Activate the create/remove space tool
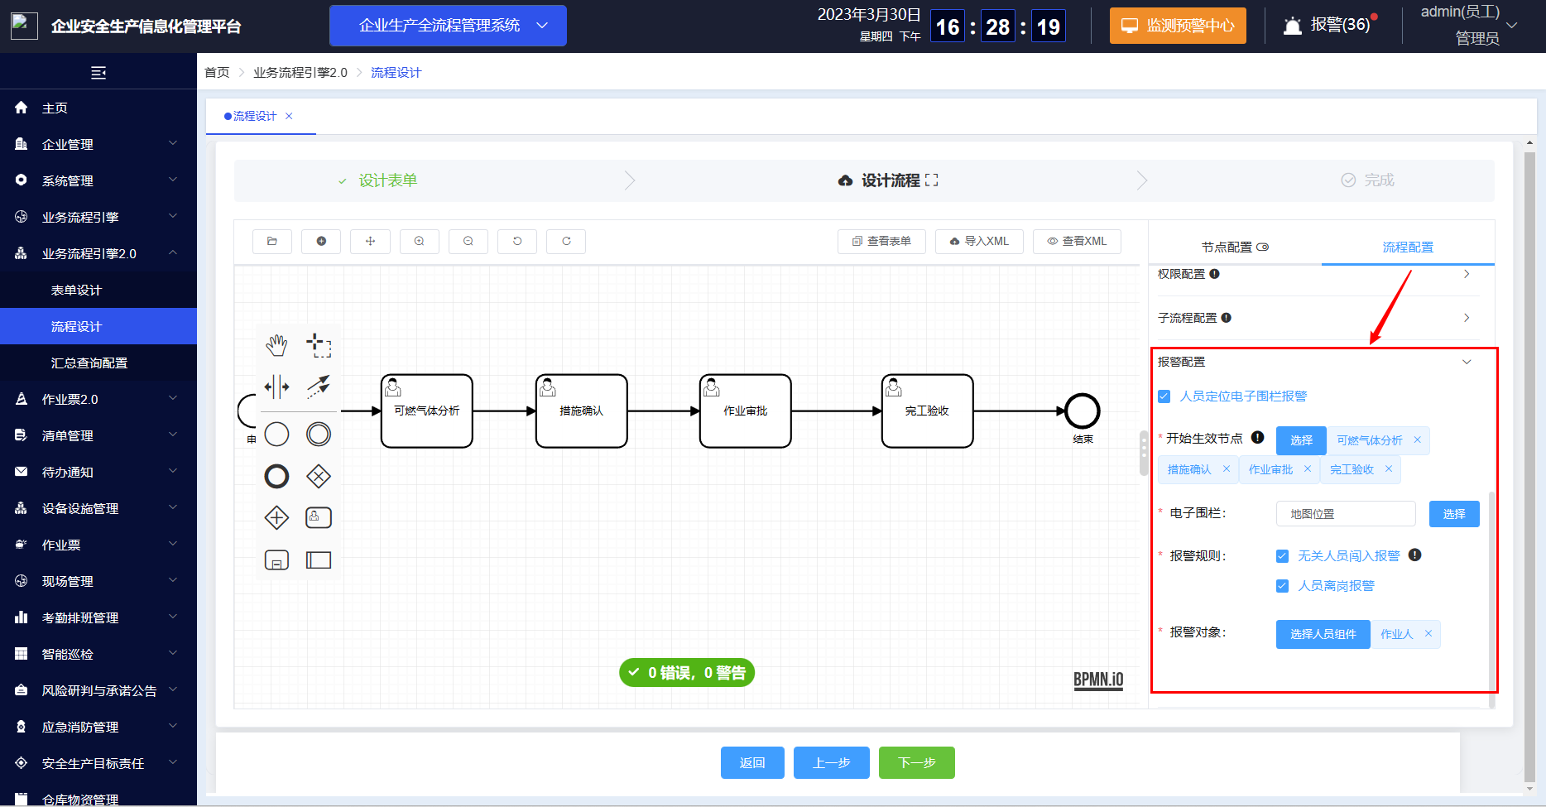1546x807 pixels. [276, 387]
